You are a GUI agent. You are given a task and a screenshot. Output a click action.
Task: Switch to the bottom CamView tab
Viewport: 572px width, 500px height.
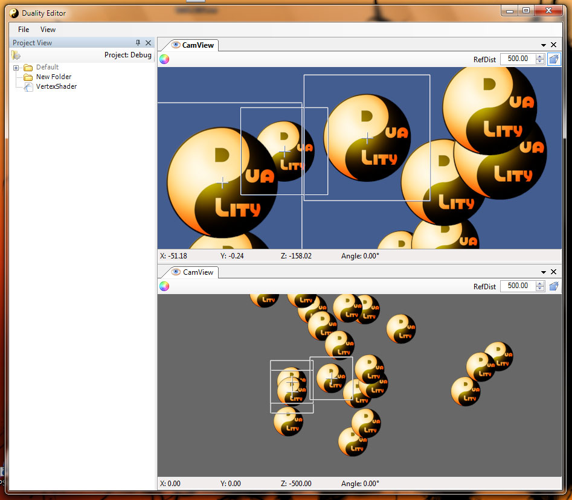[193, 272]
